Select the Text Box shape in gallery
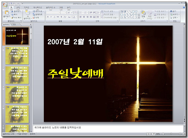 click(122, 12)
